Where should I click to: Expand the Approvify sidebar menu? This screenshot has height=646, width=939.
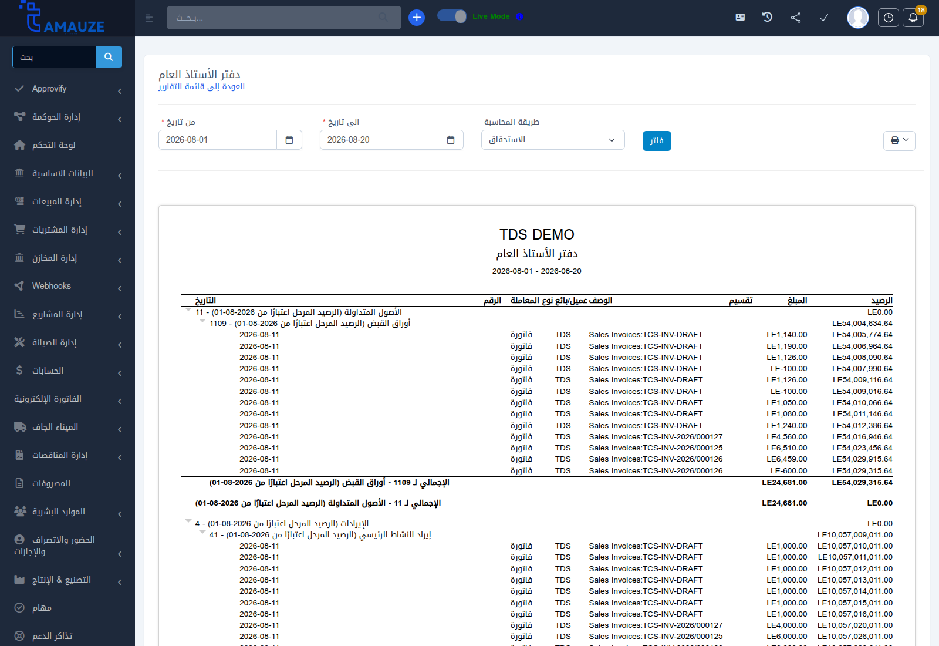click(x=67, y=89)
